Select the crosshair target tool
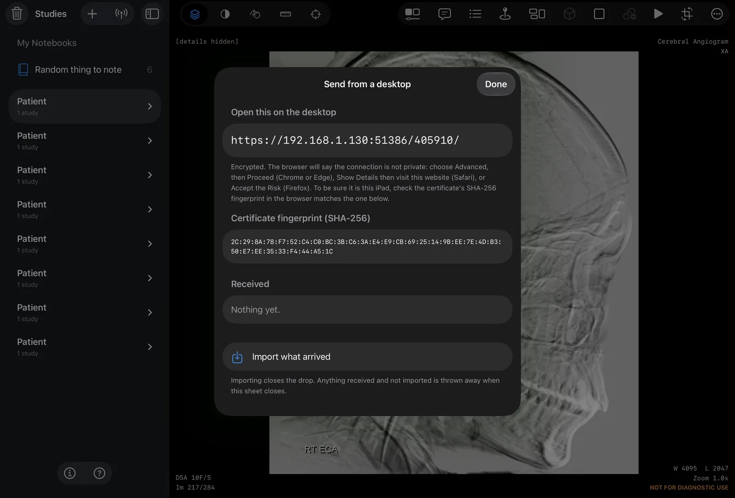The height and width of the screenshot is (498, 735). [x=316, y=14]
